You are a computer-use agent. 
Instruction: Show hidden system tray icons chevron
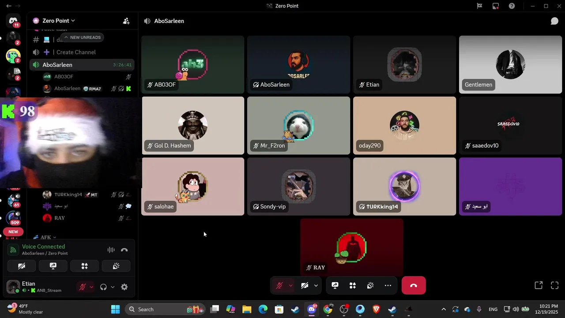(x=443, y=309)
